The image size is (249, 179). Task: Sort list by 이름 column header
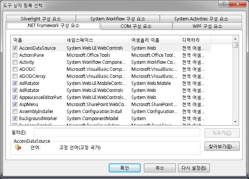tap(38, 40)
